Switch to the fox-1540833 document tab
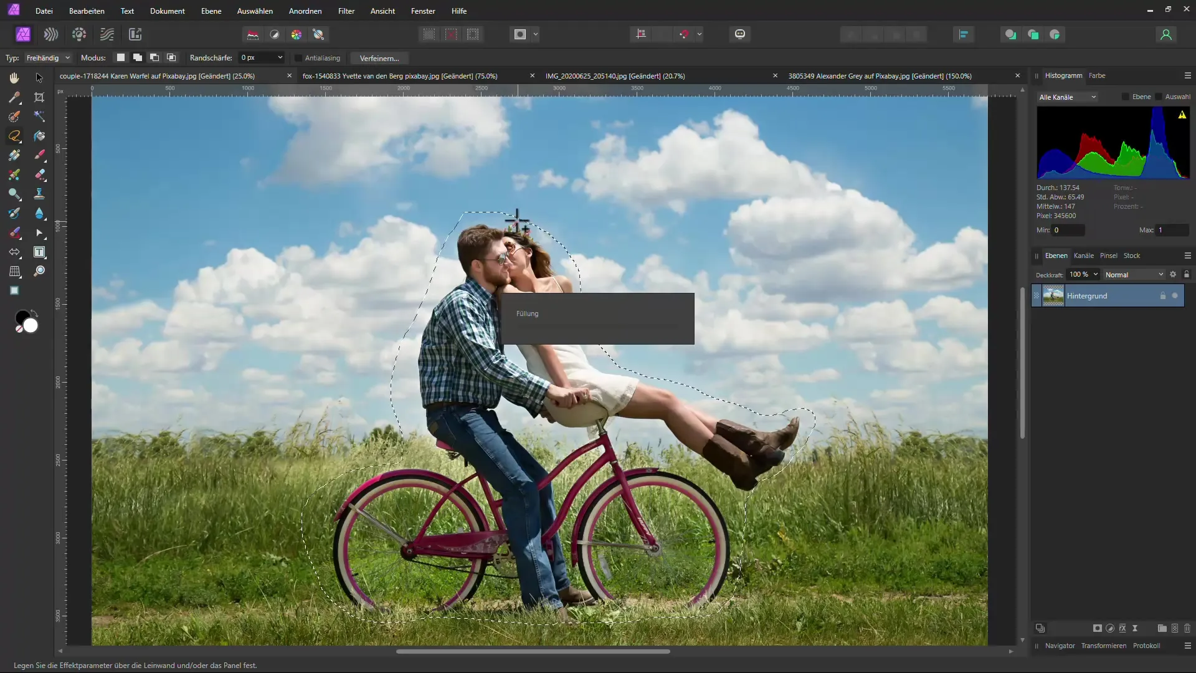 pos(400,76)
